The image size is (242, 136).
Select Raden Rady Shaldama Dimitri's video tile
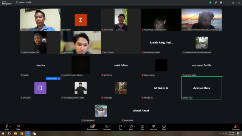pos(161,20)
